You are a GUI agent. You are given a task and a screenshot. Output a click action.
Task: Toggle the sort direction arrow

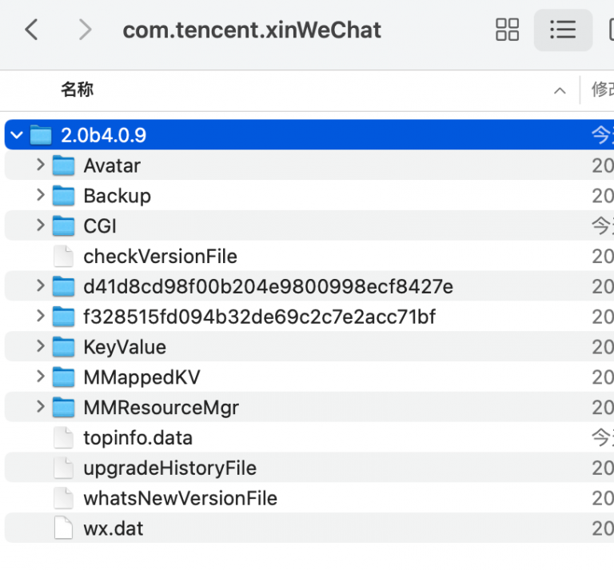click(560, 91)
